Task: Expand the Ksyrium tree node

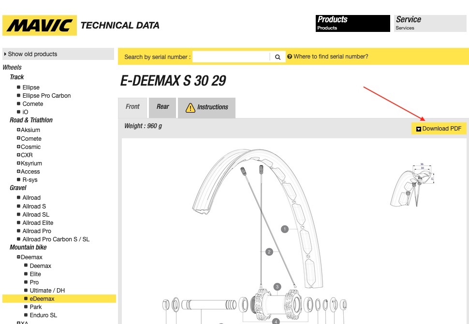Action: [18, 163]
